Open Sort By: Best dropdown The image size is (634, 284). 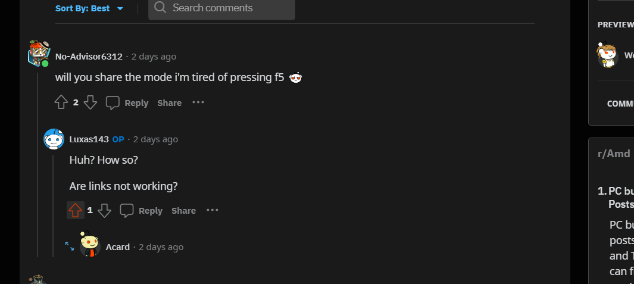89,8
